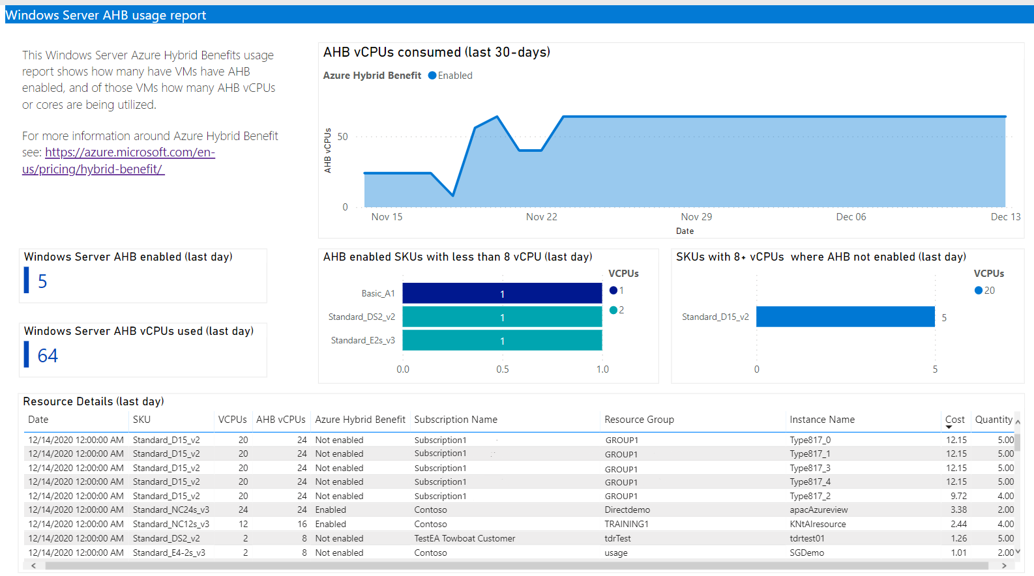
Task: Click the horizontal scroll left arrow
Action: pos(34,566)
